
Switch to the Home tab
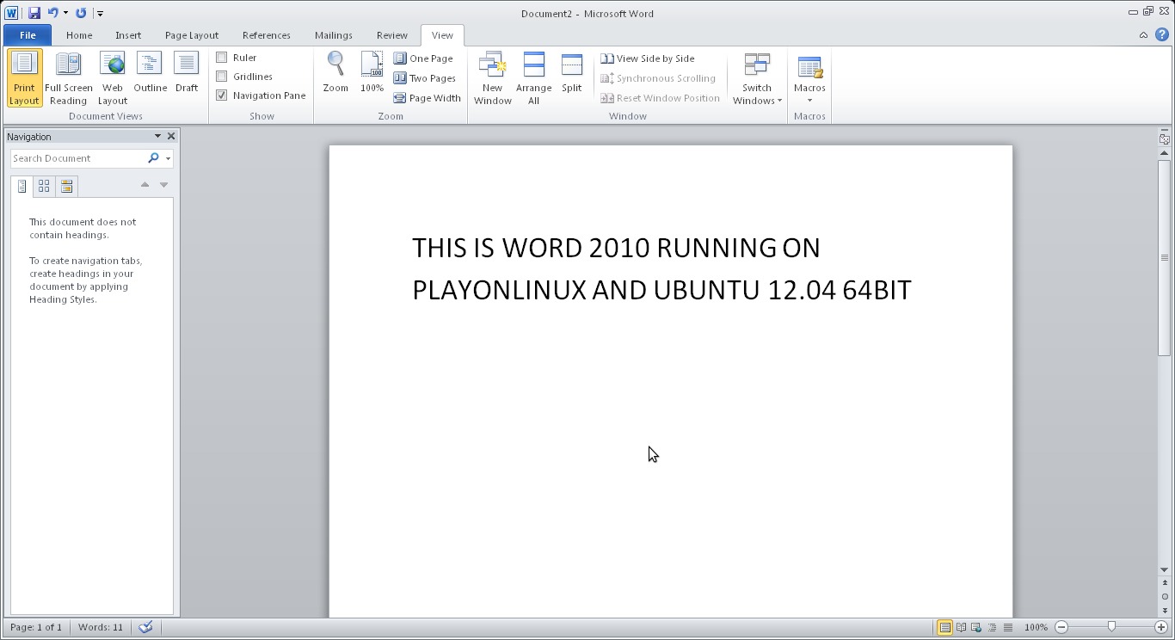[x=79, y=35]
